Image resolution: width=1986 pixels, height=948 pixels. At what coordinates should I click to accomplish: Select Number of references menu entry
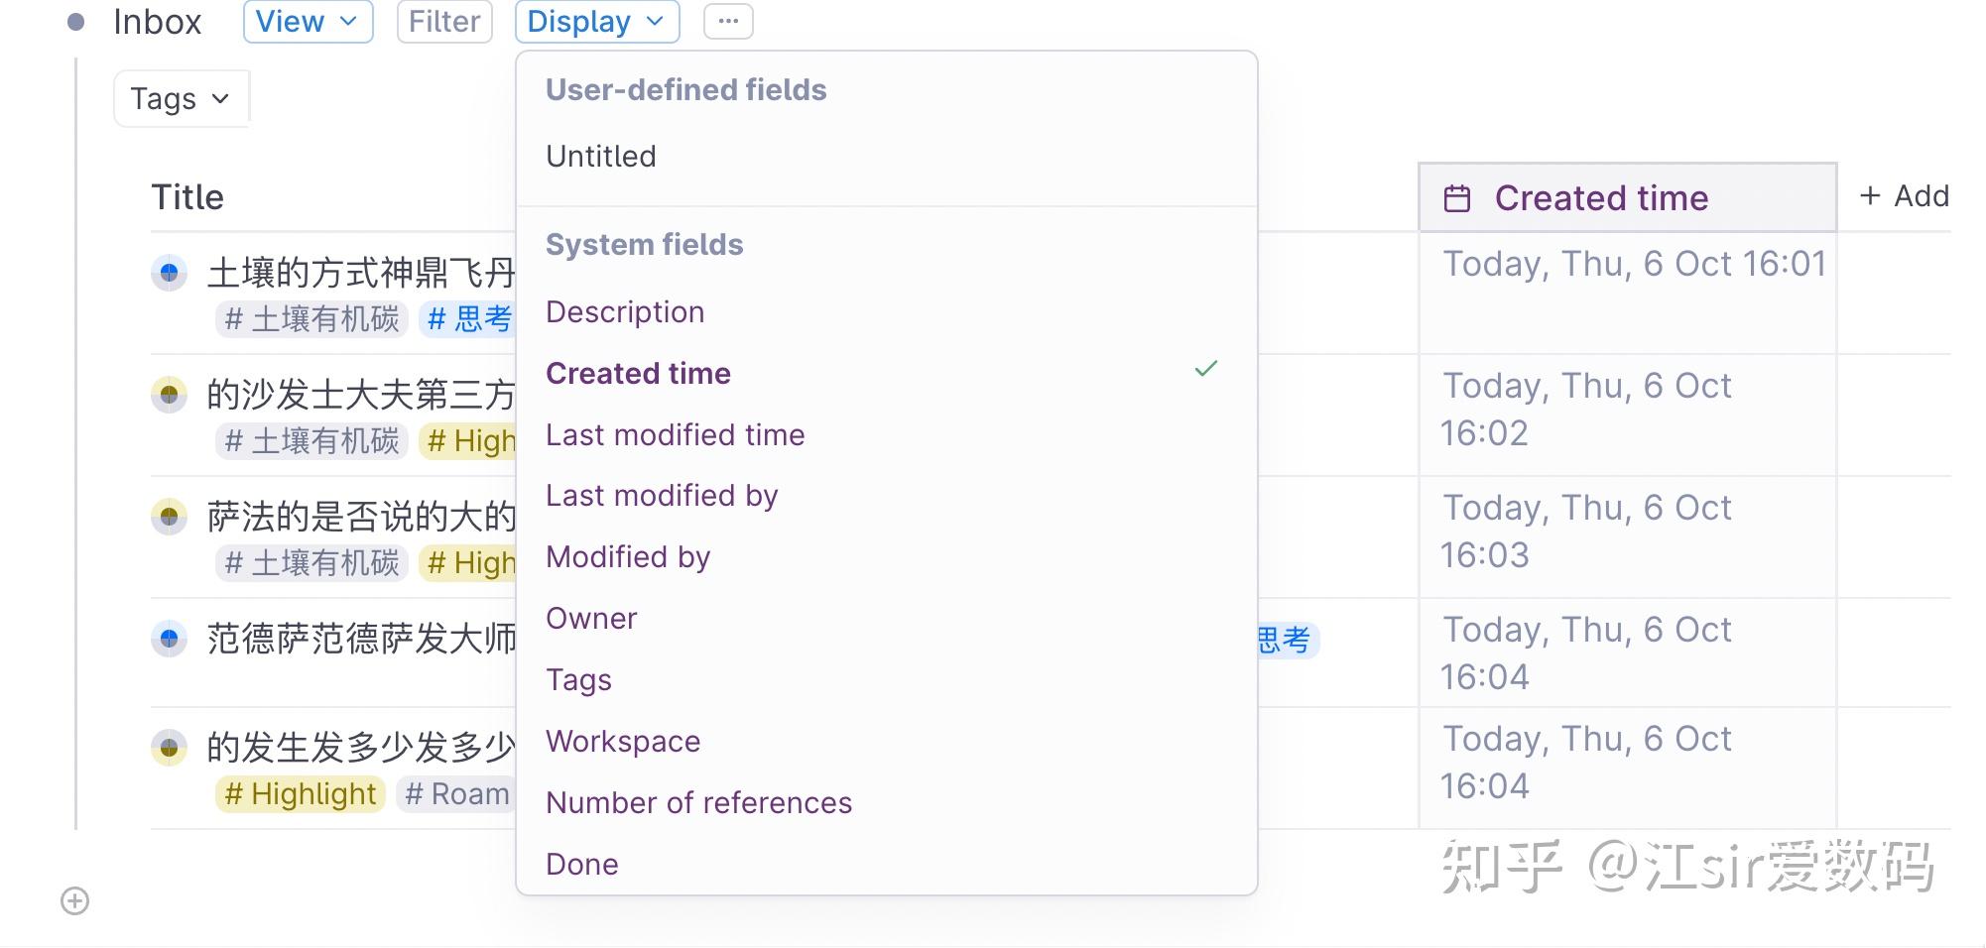[698, 803]
